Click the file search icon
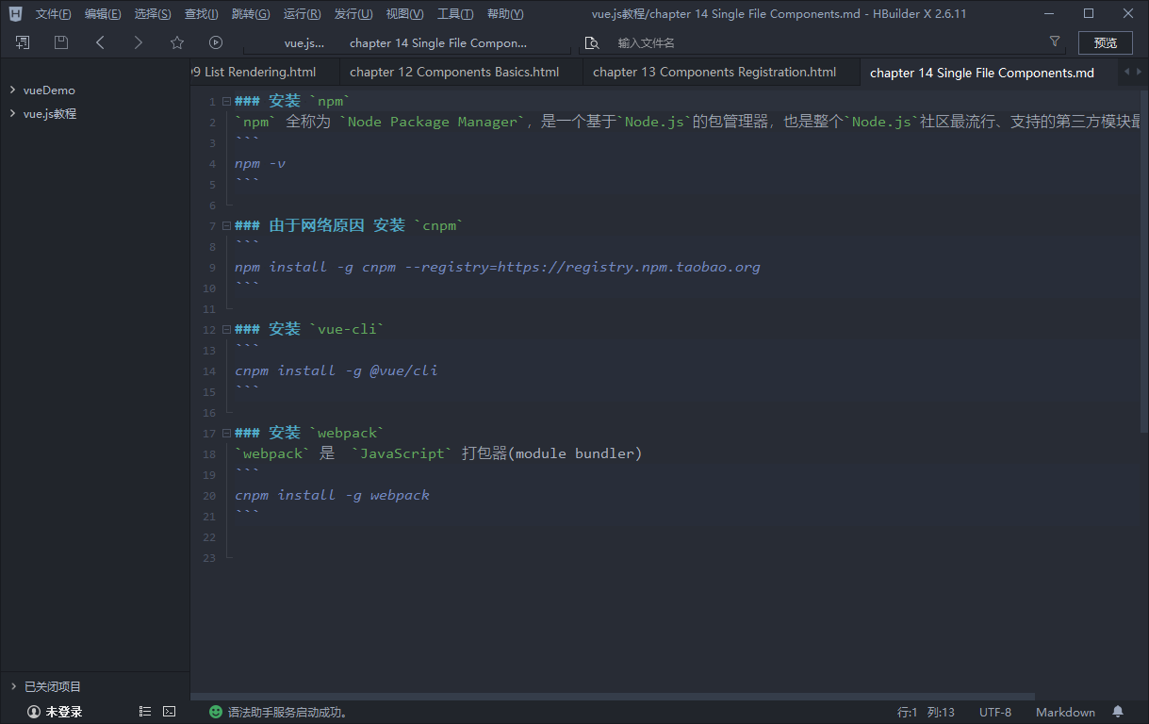The width and height of the screenshot is (1149, 724). click(x=592, y=42)
